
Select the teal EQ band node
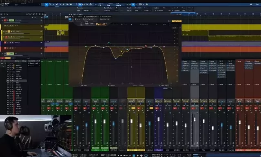109,43
